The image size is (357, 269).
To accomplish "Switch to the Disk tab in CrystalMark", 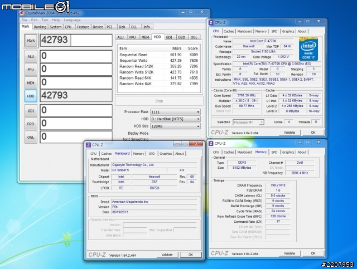I will 122,27.
